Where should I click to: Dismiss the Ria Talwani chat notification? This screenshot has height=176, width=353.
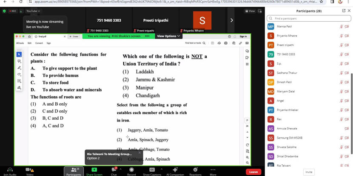(139, 153)
